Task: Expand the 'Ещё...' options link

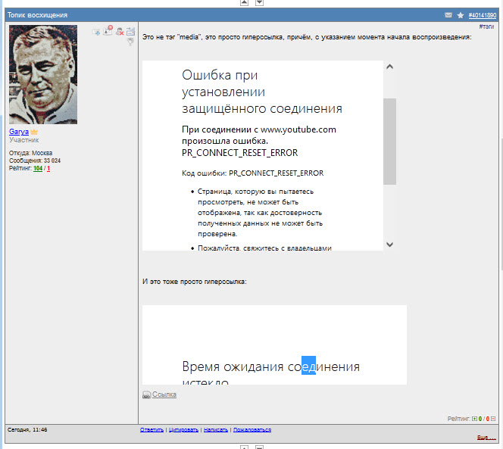Action: tap(486, 437)
